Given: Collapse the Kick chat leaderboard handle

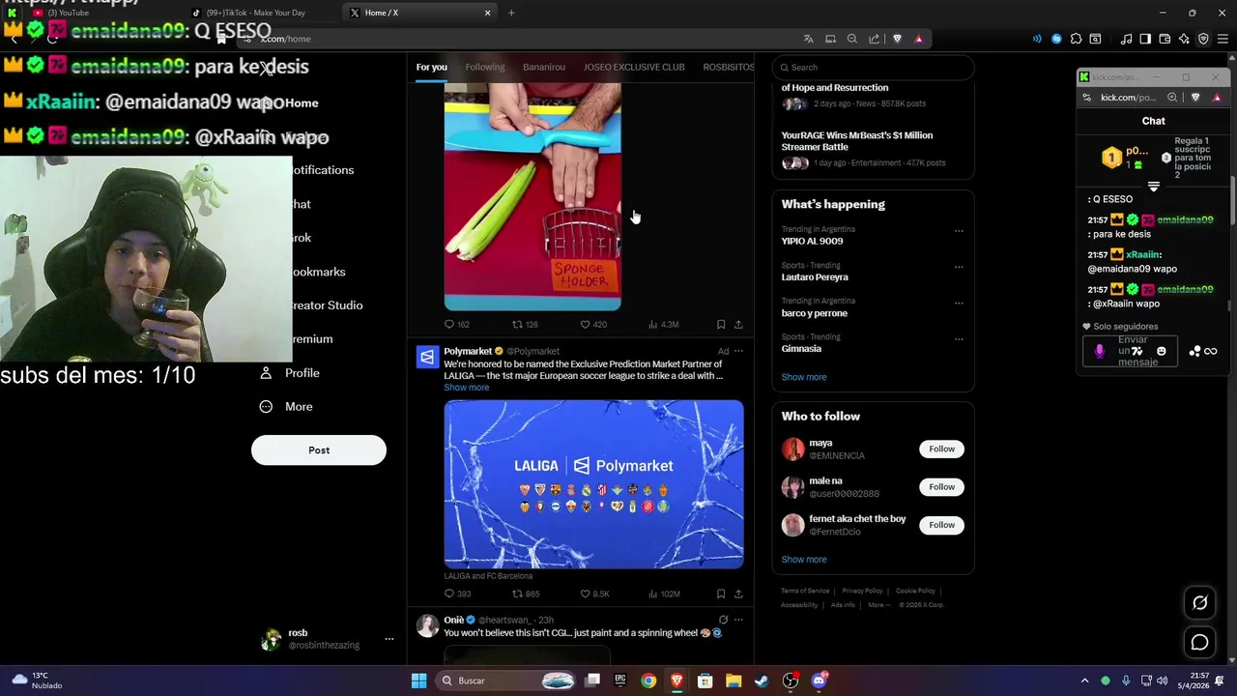Looking at the screenshot, I should pos(1153,187).
